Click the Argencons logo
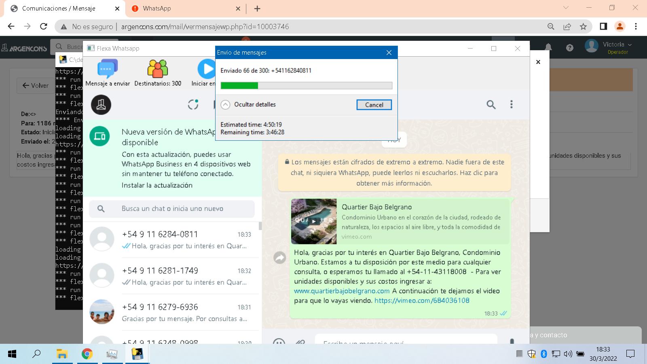This screenshot has height=364, width=647. pyautogui.click(x=24, y=48)
